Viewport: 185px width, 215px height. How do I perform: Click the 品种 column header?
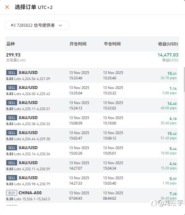point(11,44)
